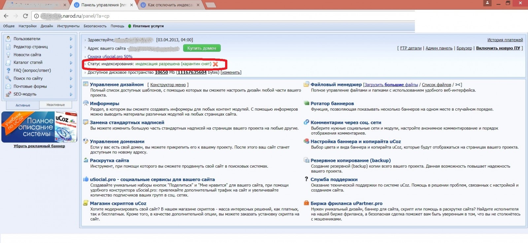Click the Управление дизайном icon
The width and height of the screenshot is (528, 243).
86,84
